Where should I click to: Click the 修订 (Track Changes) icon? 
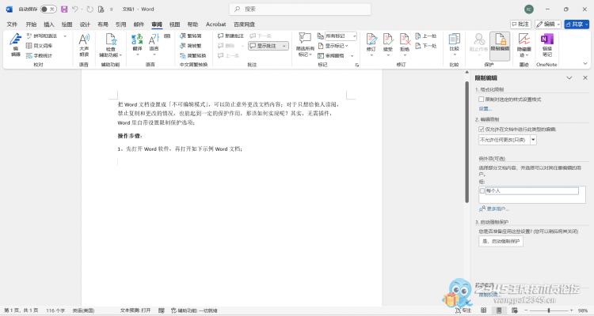371,44
